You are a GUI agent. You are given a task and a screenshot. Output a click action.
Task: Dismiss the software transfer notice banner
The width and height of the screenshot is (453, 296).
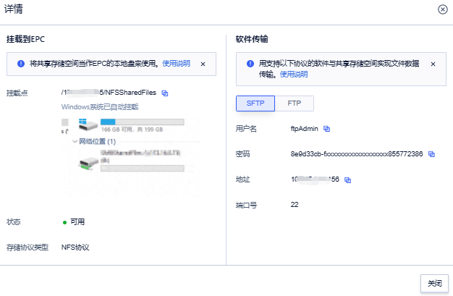coord(433,64)
